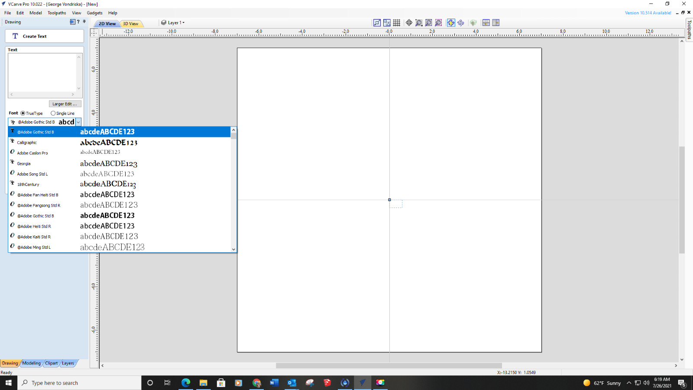Click the Larger Edit button
This screenshot has width=693, height=390.
(65, 104)
